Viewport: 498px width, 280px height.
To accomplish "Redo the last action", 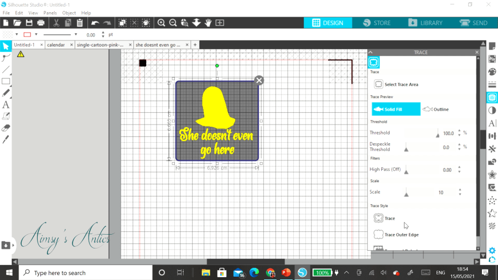I will click(x=107, y=23).
